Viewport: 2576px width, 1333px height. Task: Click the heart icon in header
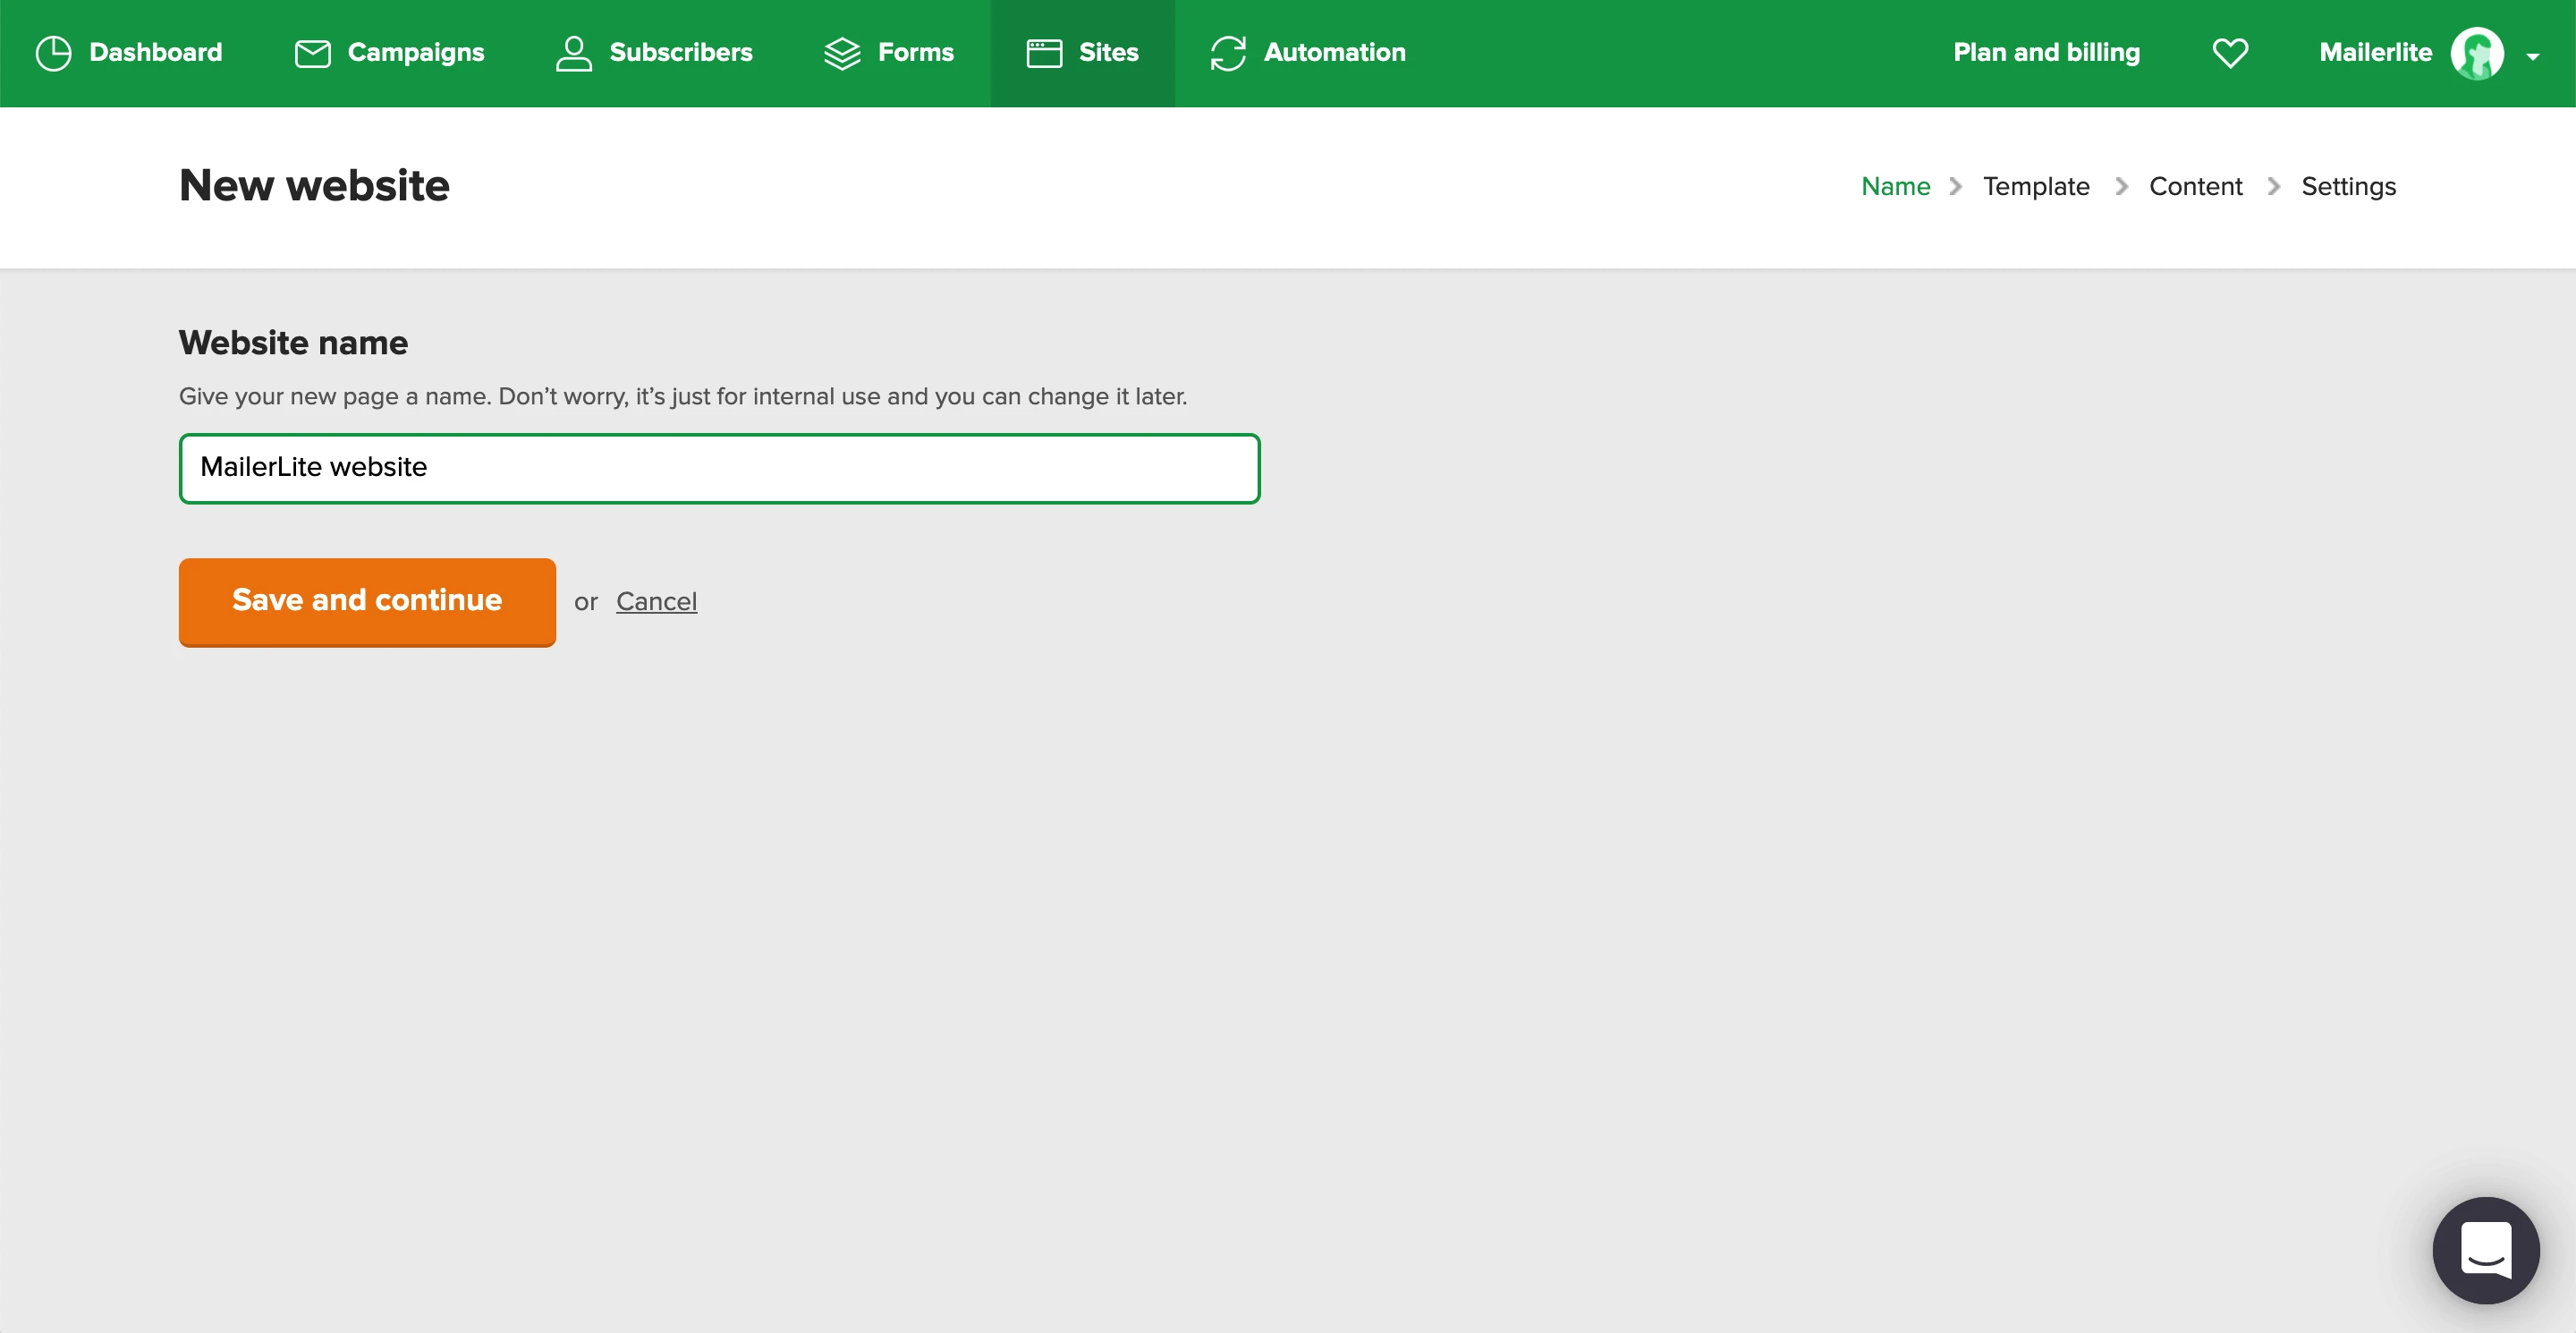pyautogui.click(x=2229, y=53)
